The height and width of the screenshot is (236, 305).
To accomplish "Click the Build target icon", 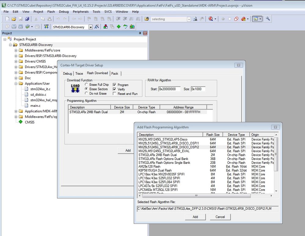I will pos(14,27).
